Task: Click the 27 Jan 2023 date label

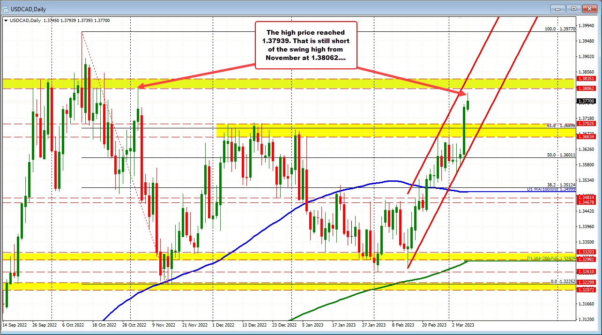Action: (x=375, y=324)
